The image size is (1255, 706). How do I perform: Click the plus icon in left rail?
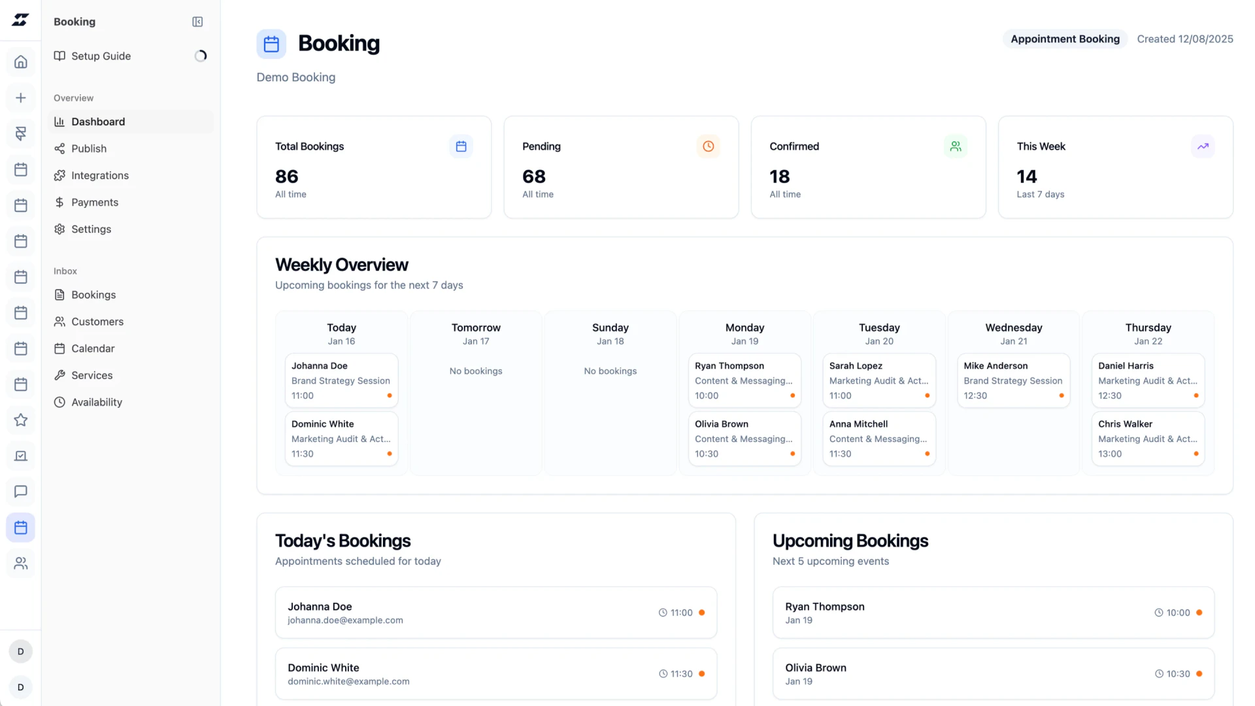pyautogui.click(x=21, y=98)
